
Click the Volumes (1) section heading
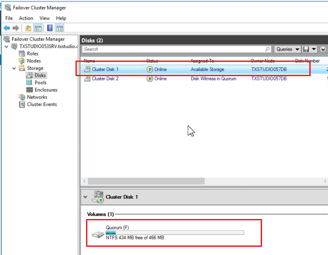tap(100, 214)
